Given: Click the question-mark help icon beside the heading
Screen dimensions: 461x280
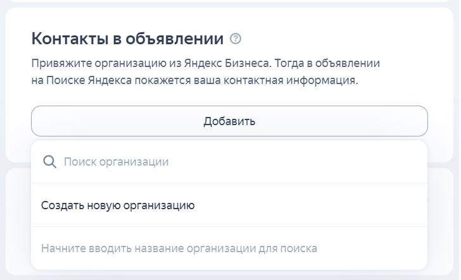Looking at the screenshot, I should pyautogui.click(x=236, y=39).
